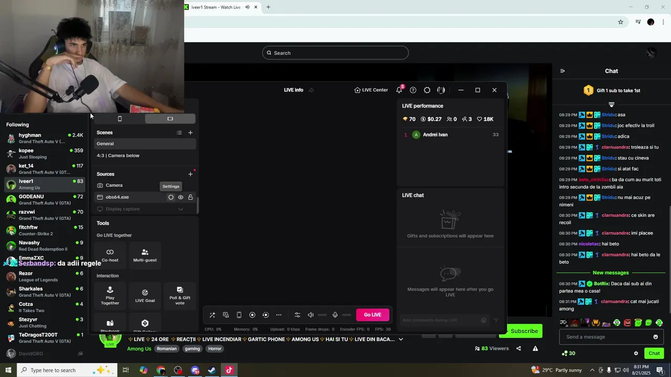Open Poll & Gift vote
Viewport: 671px width, 377px height.
(x=180, y=296)
